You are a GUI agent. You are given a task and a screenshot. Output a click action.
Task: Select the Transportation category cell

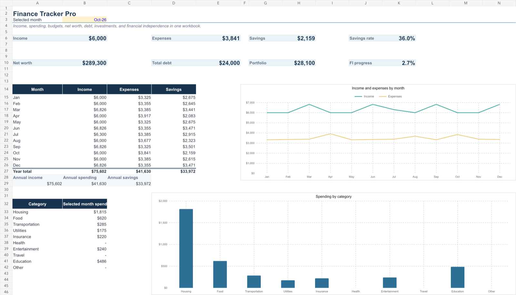[x=37, y=224]
